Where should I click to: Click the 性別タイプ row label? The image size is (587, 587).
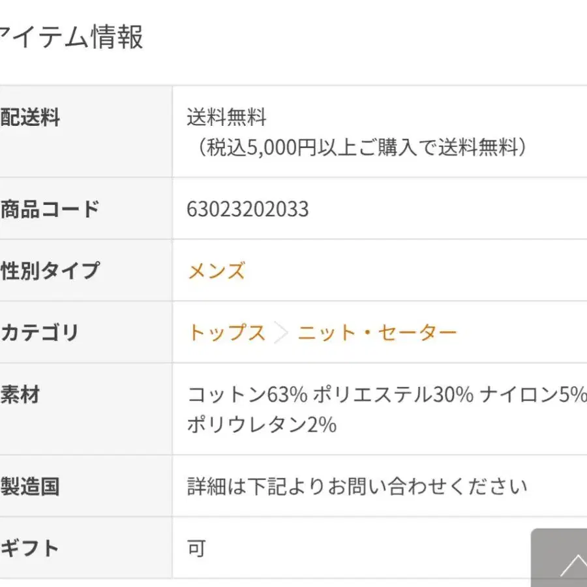(50, 270)
